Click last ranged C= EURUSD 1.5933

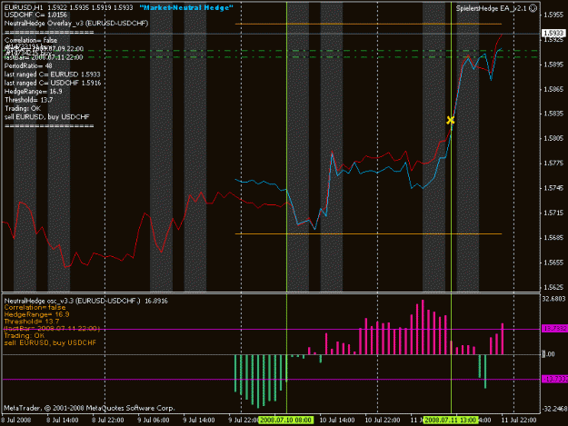coord(52,74)
